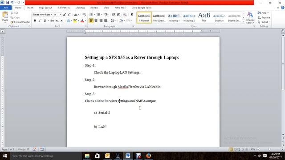Toggle Bold formatting

(35, 21)
